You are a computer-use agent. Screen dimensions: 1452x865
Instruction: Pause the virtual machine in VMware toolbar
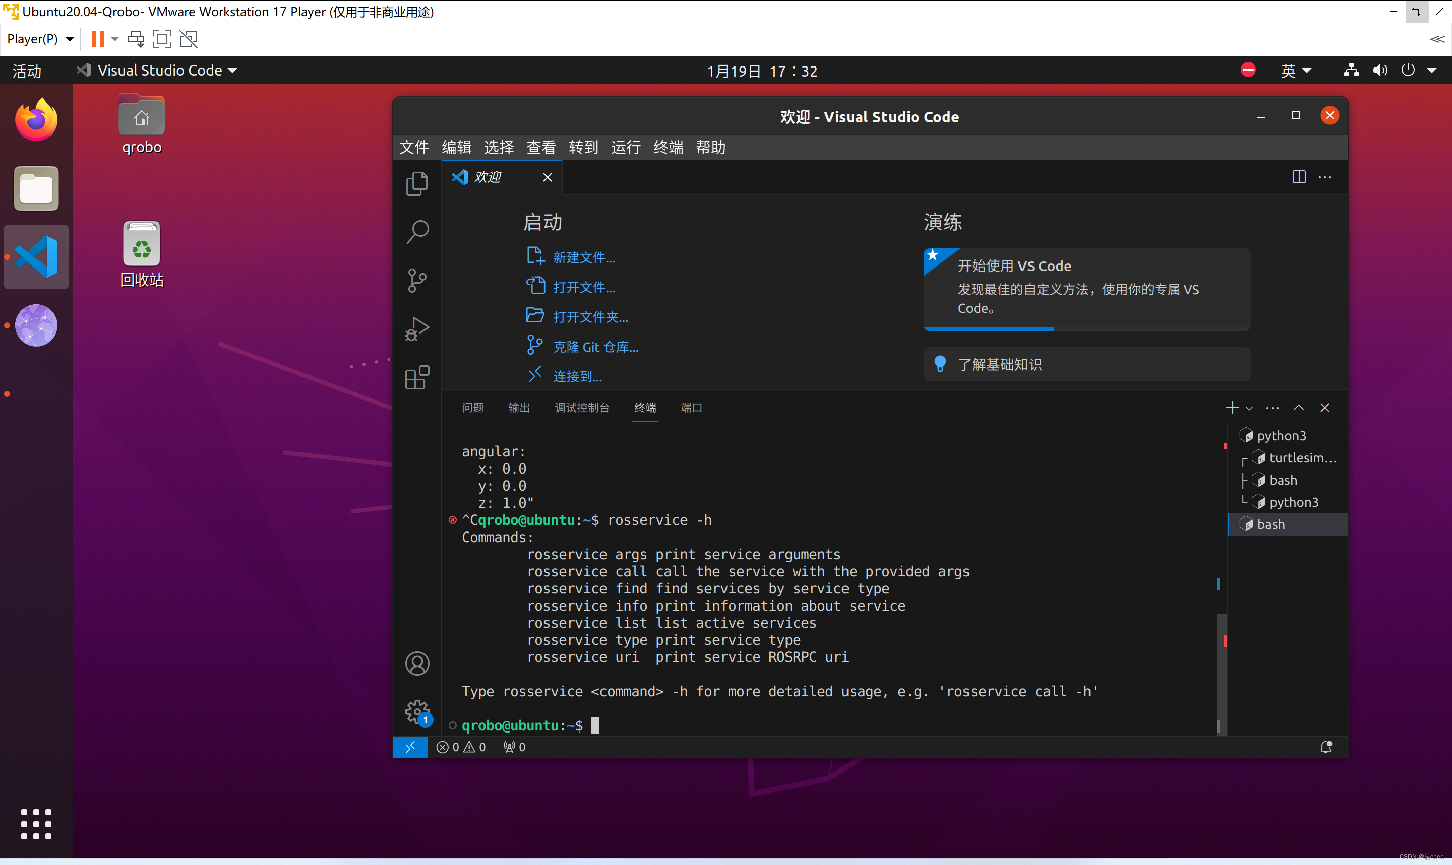(x=97, y=39)
